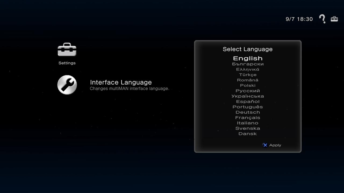Choose Français from the list

[x=248, y=118]
